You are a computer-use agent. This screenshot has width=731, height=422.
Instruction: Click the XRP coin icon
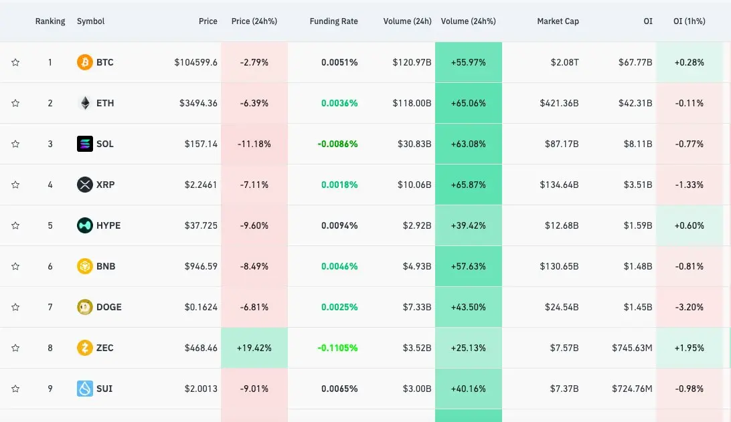[x=85, y=185]
